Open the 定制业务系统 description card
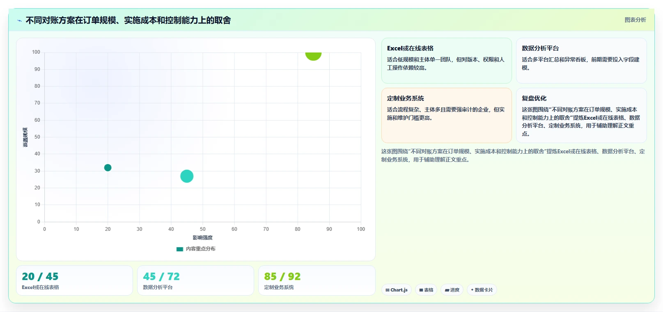The width and height of the screenshot is (663, 312). [x=447, y=115]
